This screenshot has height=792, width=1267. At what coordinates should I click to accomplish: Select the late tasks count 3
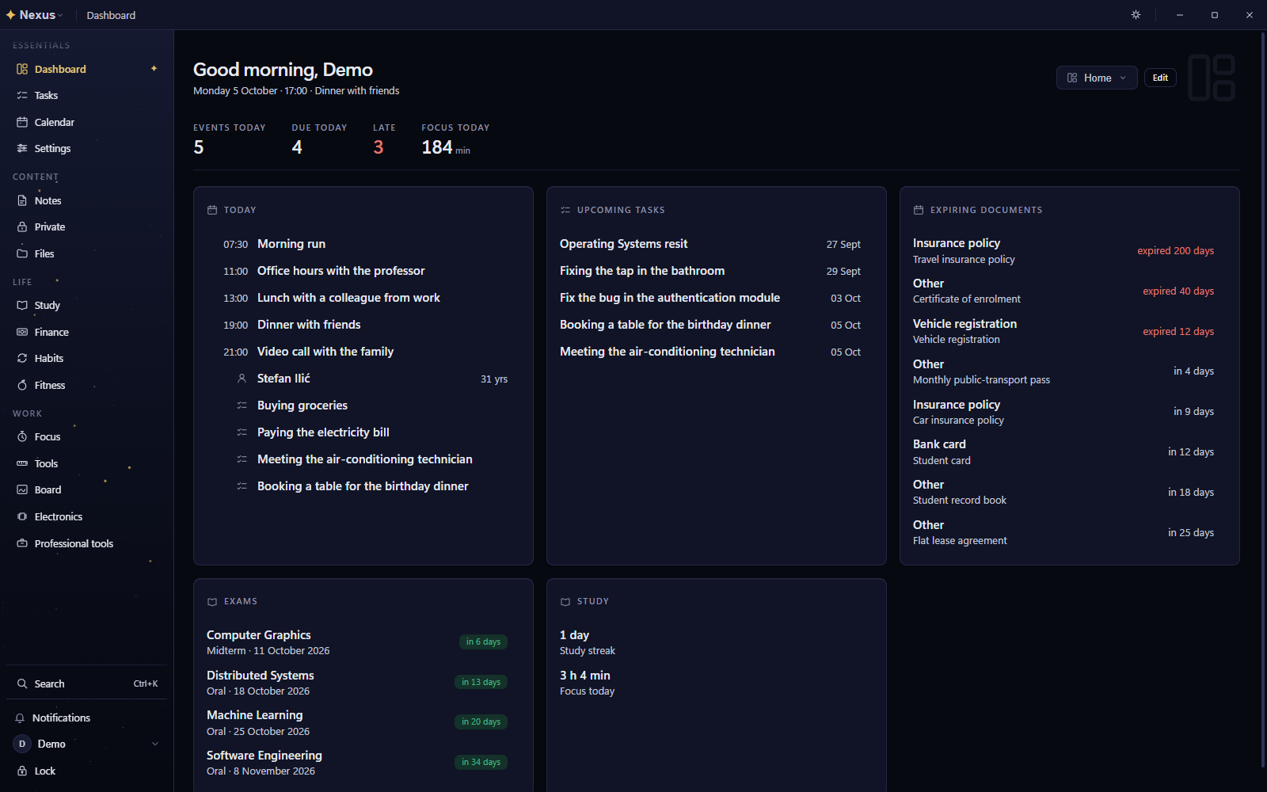[x=379, y=147]
